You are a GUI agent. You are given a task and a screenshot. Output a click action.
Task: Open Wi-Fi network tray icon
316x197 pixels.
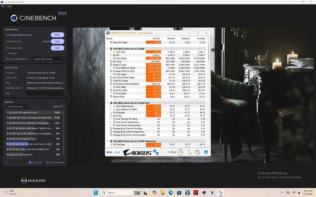tap(294, 193)
